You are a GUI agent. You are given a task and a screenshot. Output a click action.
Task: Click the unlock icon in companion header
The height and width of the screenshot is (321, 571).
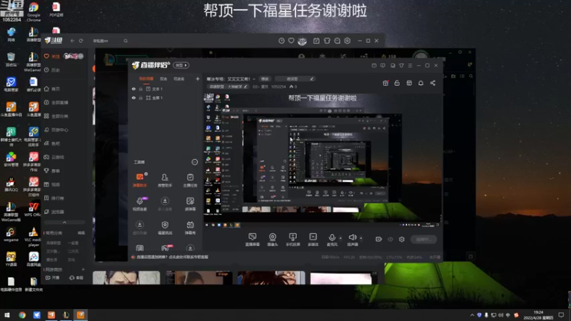coord(397,83)
